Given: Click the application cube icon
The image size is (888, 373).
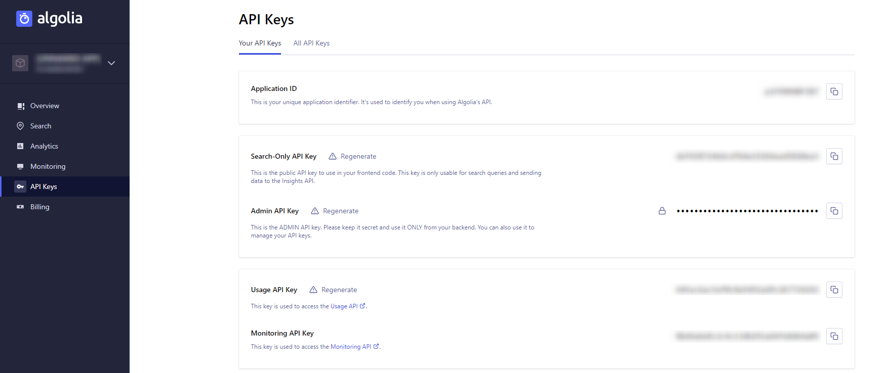Looking at the screenshot, I should coord(20,63).
